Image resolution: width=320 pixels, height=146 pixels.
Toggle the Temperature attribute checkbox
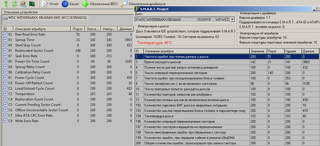pyautogui.click(x=5, y=94)
